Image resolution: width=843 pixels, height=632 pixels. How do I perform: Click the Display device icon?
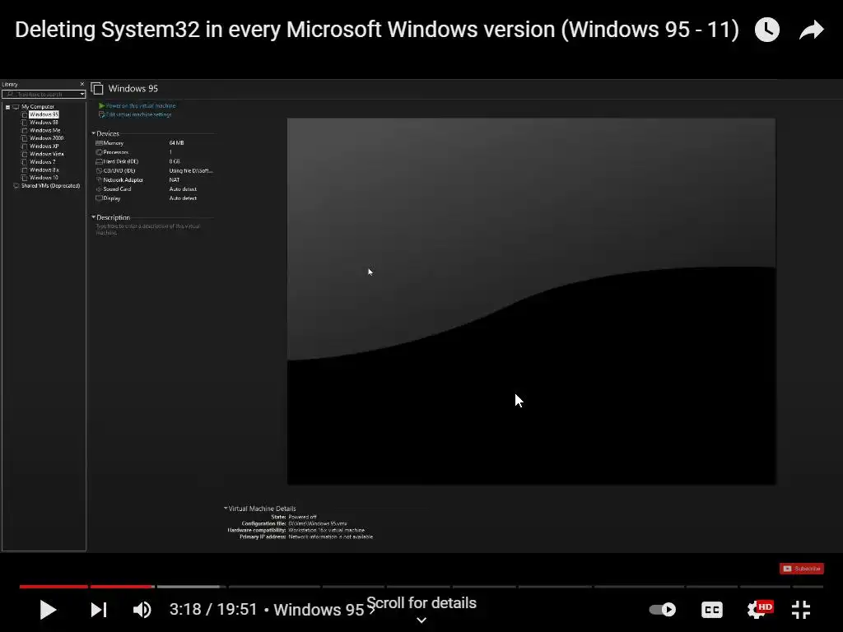pos(99,198)
